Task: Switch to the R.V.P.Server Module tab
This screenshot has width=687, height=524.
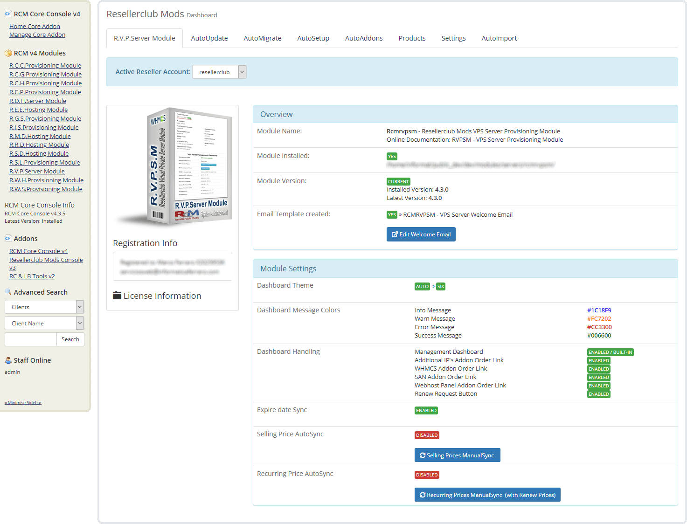Action: [x=145, y=38]
